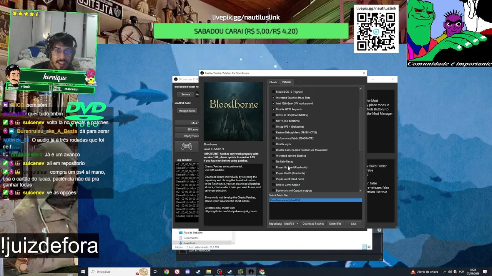Click the Pesquisar taskbar search box
The height and width of the screenshot is (276, 492).
point(119,272)
